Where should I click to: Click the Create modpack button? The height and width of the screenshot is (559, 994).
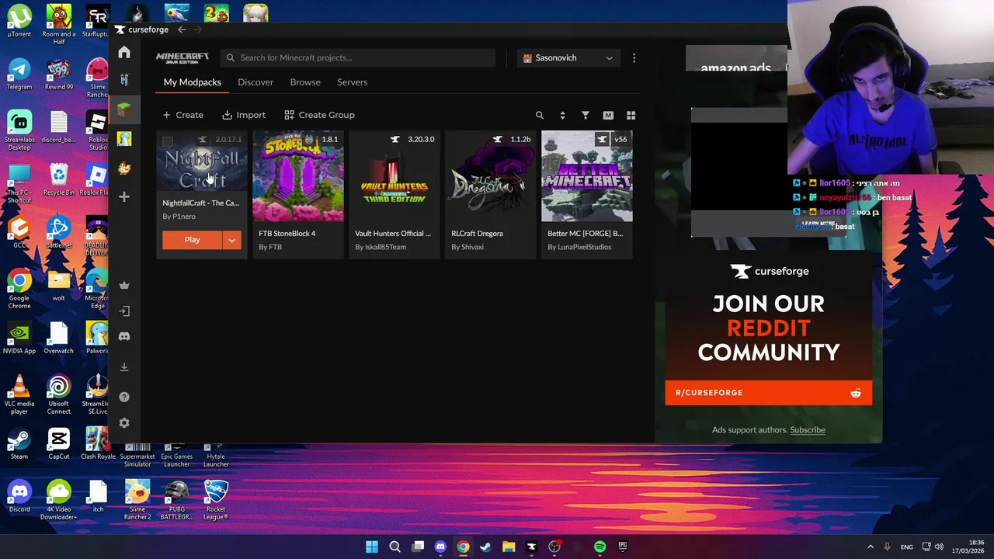(x=182, y=115)
